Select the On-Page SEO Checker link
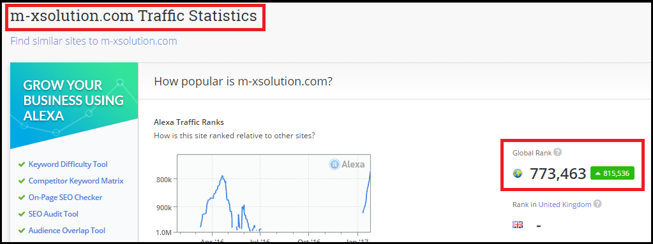Image resolution: width=653 pixels, height=244 pixels. click(x=65, y=197)
